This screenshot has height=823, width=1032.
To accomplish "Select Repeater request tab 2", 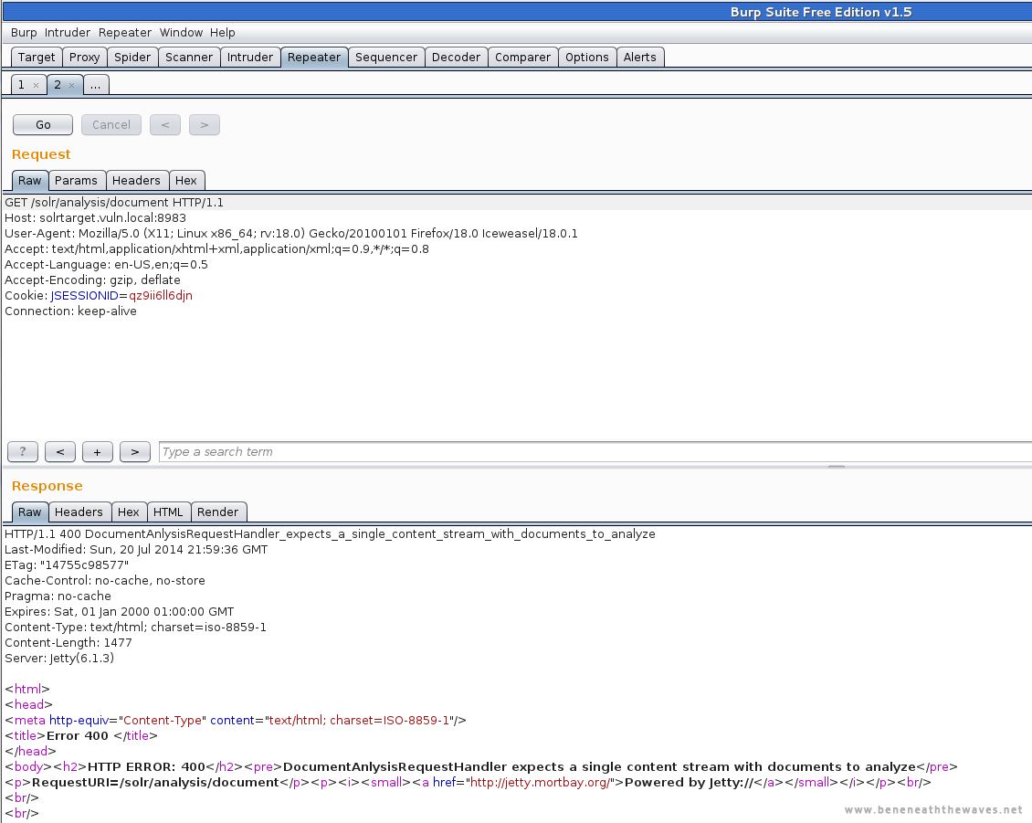I will pos(58,85).
